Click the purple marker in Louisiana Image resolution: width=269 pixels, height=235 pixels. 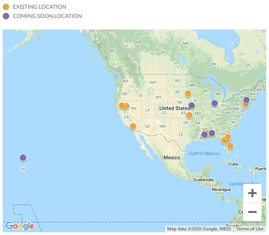pos(205,135)
